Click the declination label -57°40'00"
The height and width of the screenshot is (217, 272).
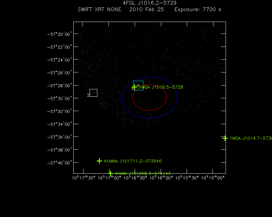pos(60,163)
